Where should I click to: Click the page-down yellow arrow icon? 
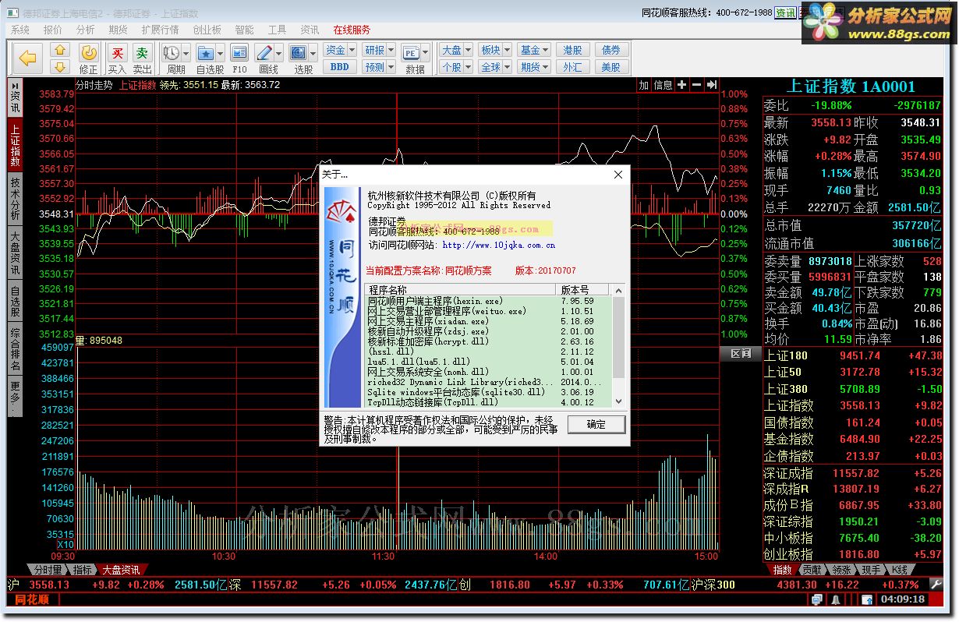[61, 67]
